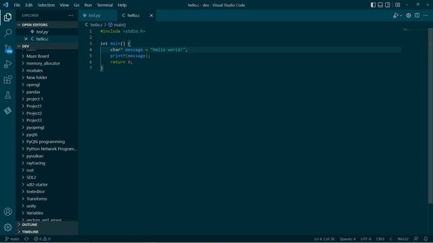
Task: Expand the Maze Board folder
Action: (47, 56)
